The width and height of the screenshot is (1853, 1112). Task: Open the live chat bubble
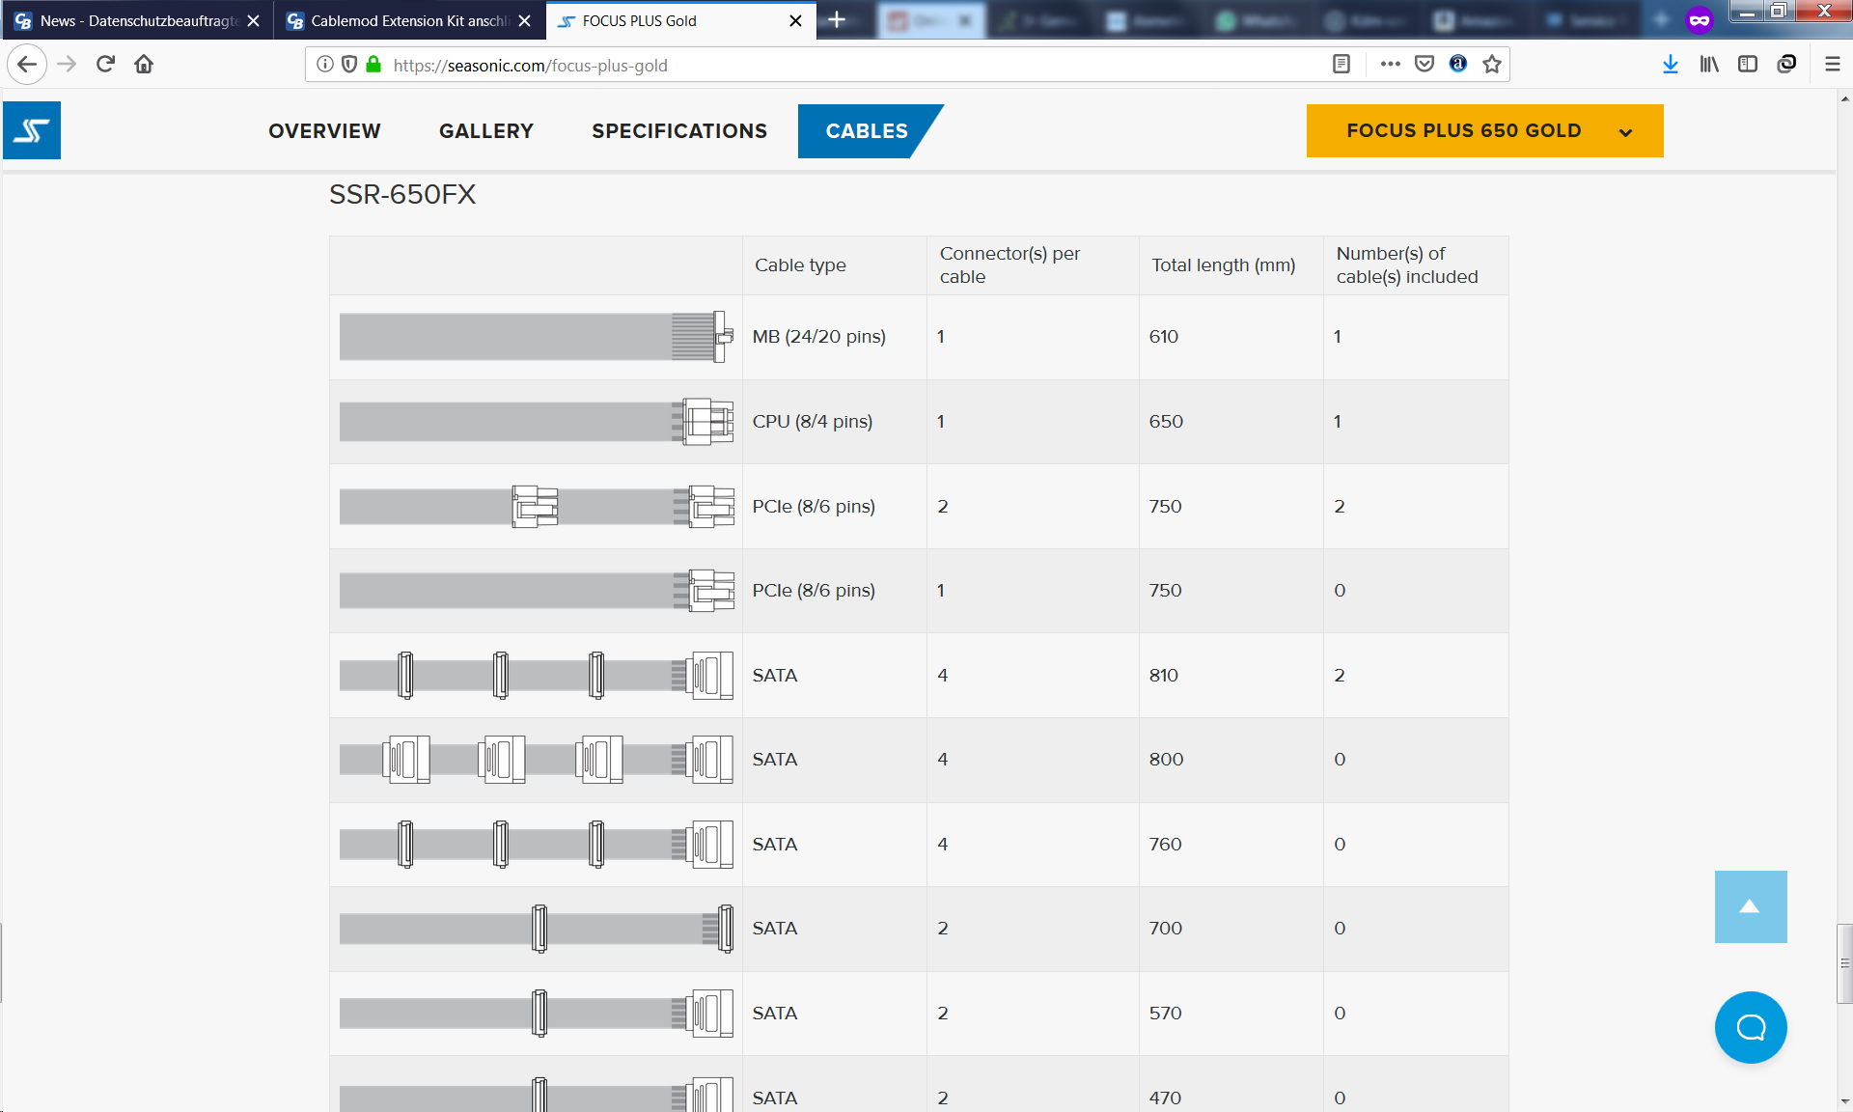(1750, 1027)
